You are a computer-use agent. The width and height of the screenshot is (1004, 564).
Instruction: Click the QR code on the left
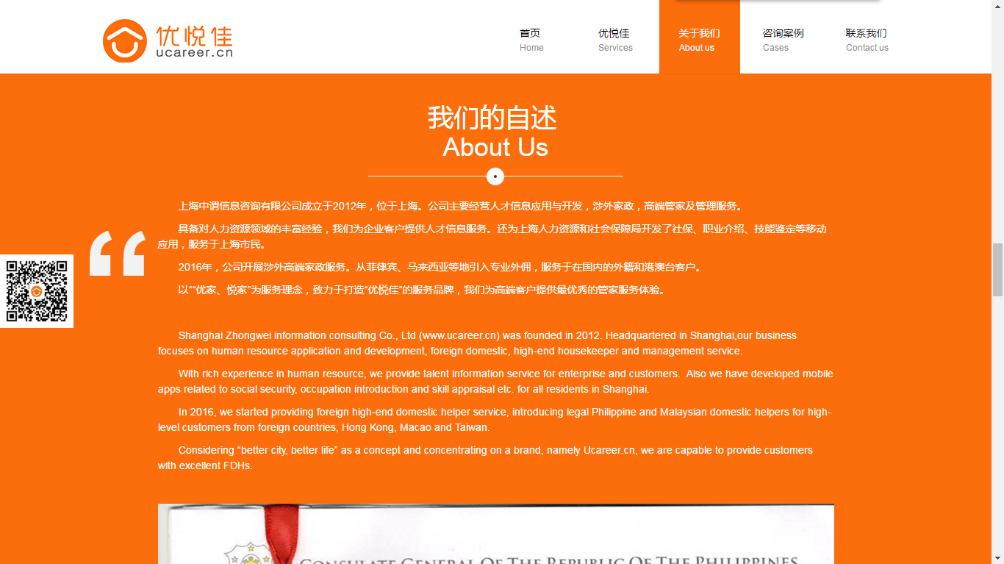[36, 291]
